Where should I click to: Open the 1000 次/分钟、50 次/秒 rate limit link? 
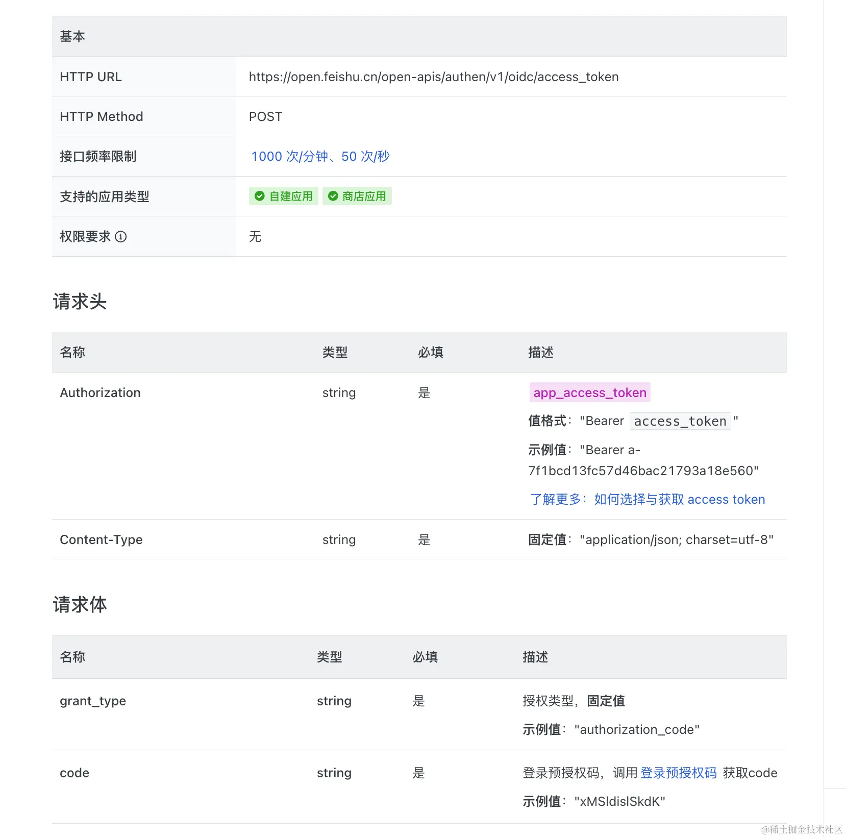[320, 156]
